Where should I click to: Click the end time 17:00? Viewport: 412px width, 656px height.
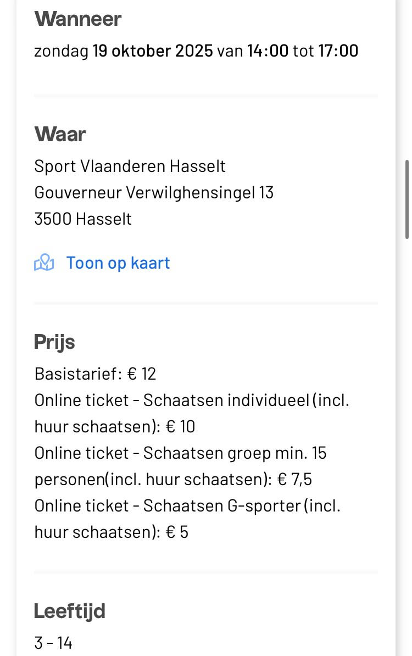pyautogui.click(x=338, y=51)
